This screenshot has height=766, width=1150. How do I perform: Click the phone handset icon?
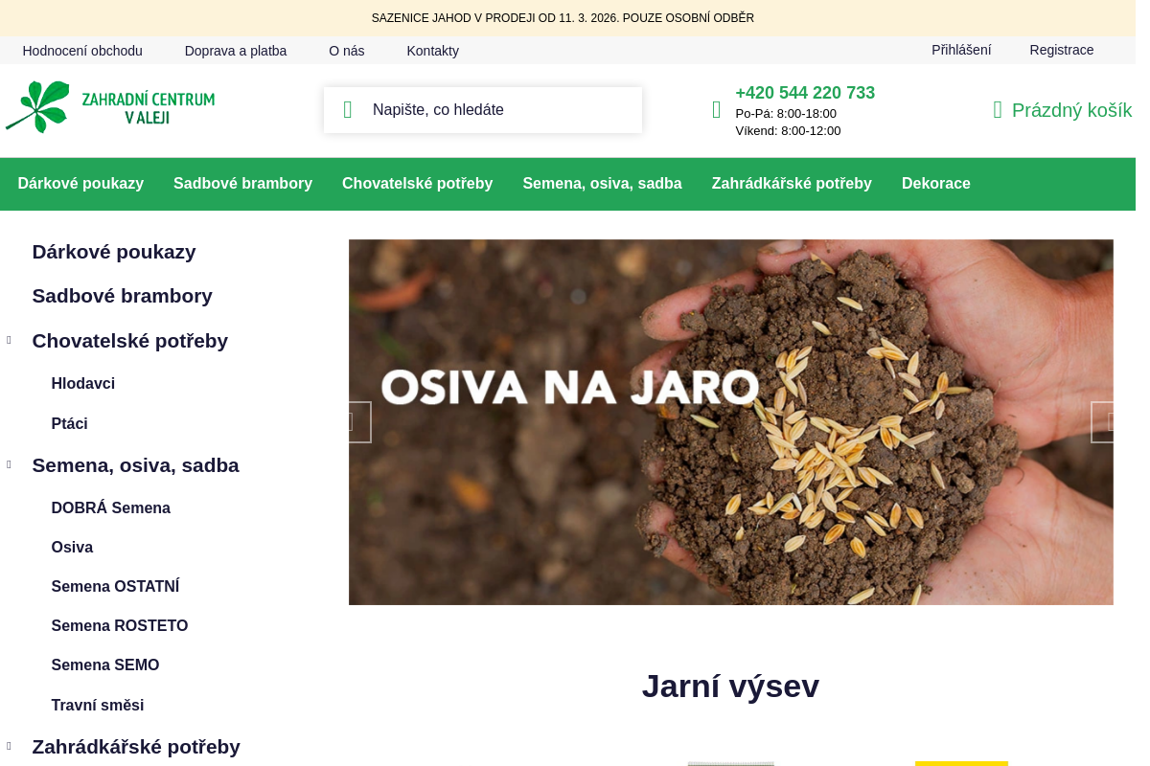[716, 109]
